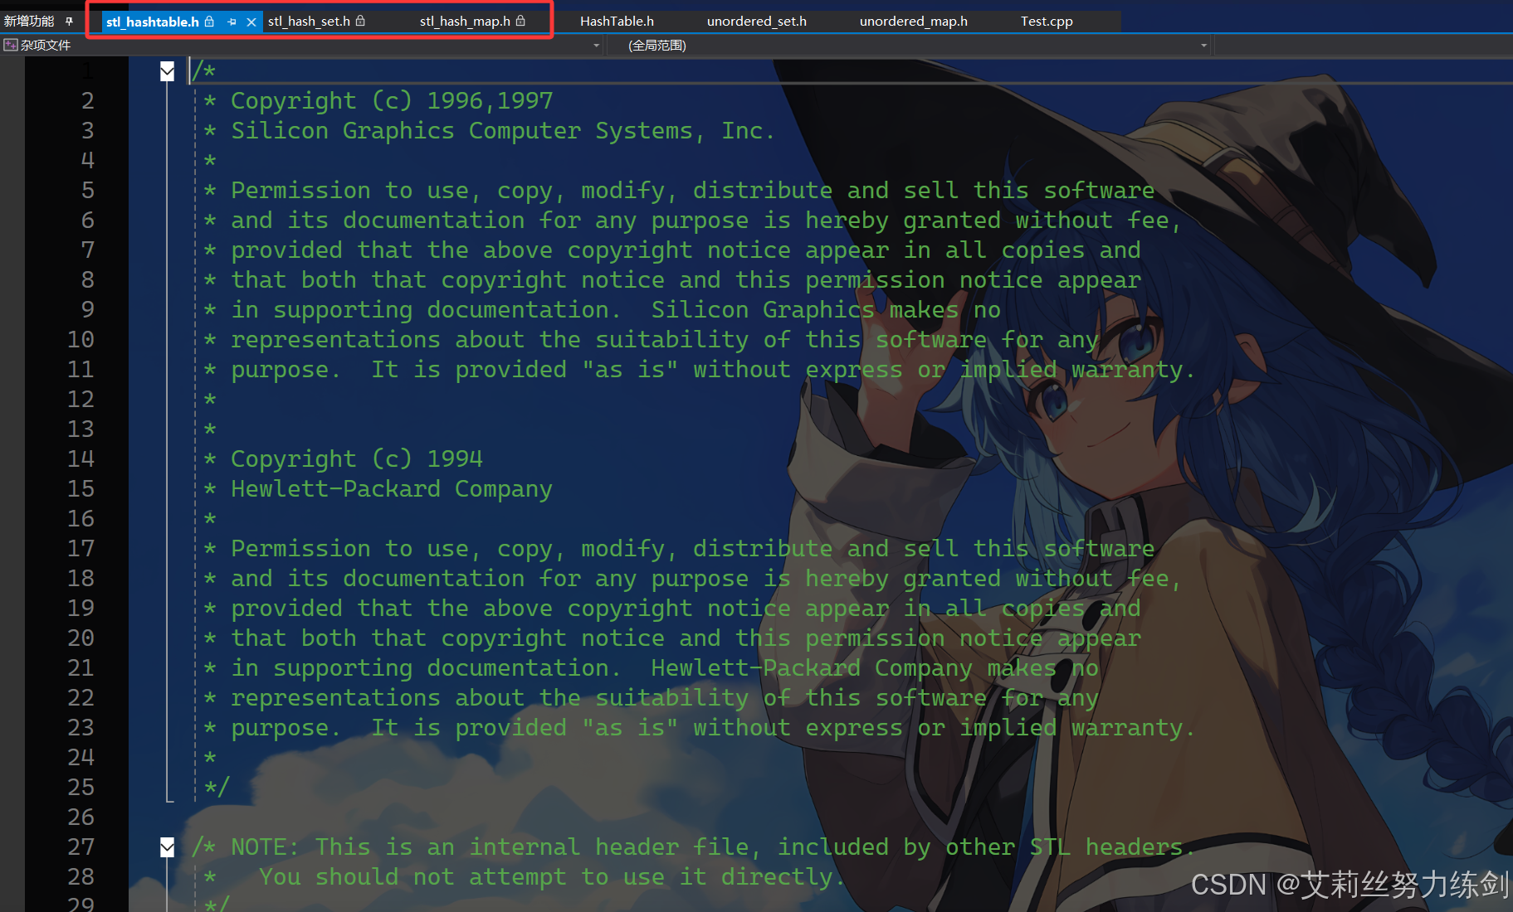Open the Test.cpp tab
Screen dimensions: 1513x912
1047,22
